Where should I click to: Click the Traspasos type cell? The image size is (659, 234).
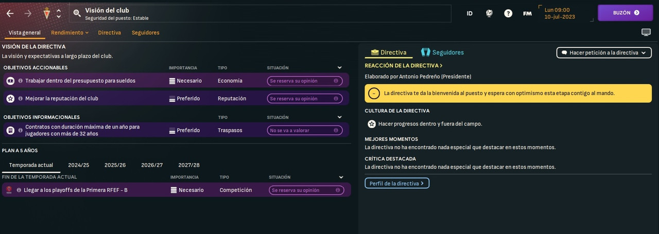coord(230,130)
